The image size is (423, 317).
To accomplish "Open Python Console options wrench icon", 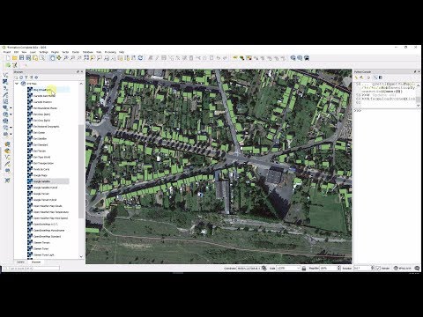I will [x=375, y=77].
